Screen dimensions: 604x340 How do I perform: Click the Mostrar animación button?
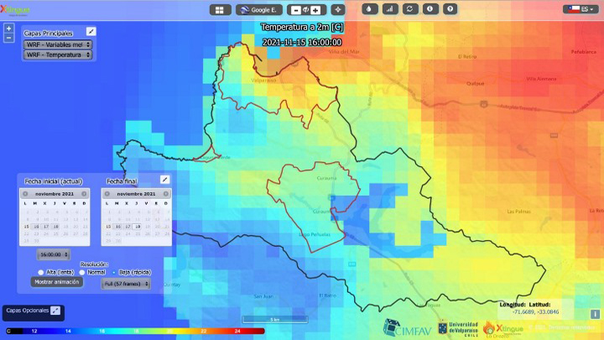pos(57,282)
